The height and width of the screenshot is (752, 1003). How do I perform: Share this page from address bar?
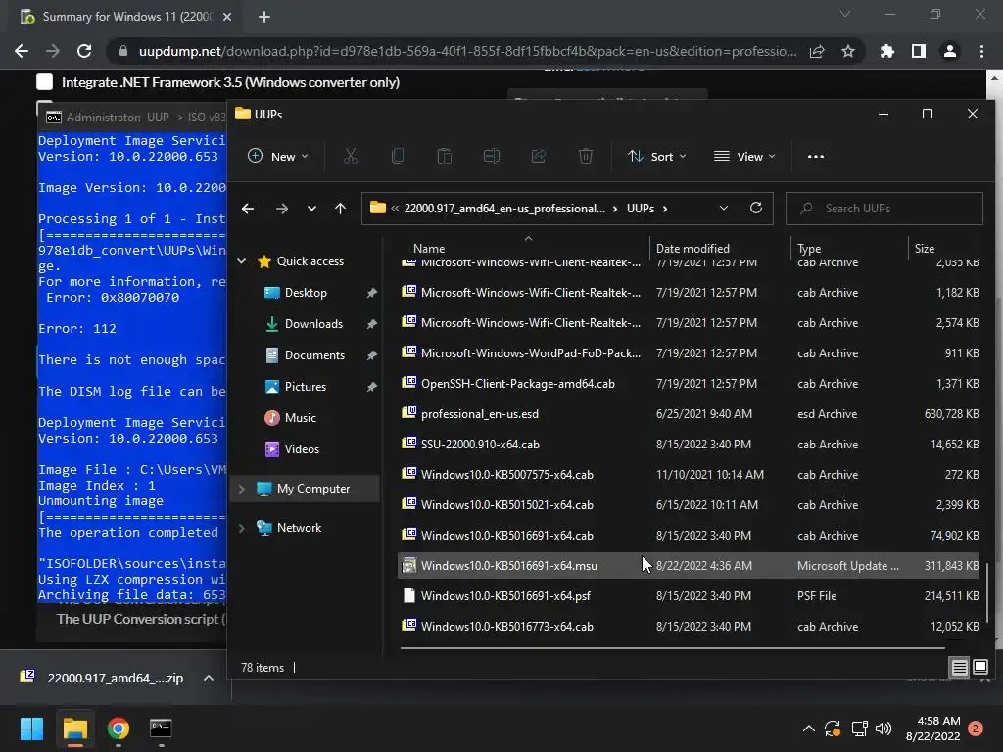[x=817, y=51]
